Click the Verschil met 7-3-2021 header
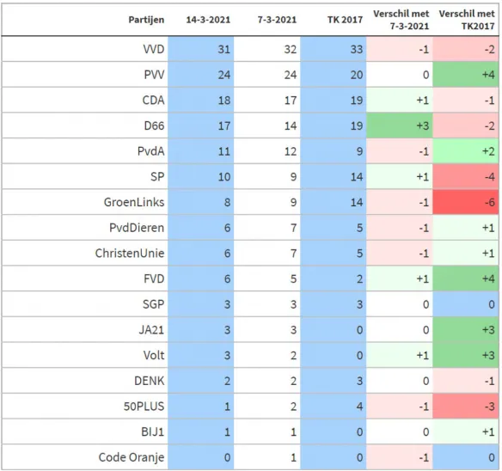 401,20
